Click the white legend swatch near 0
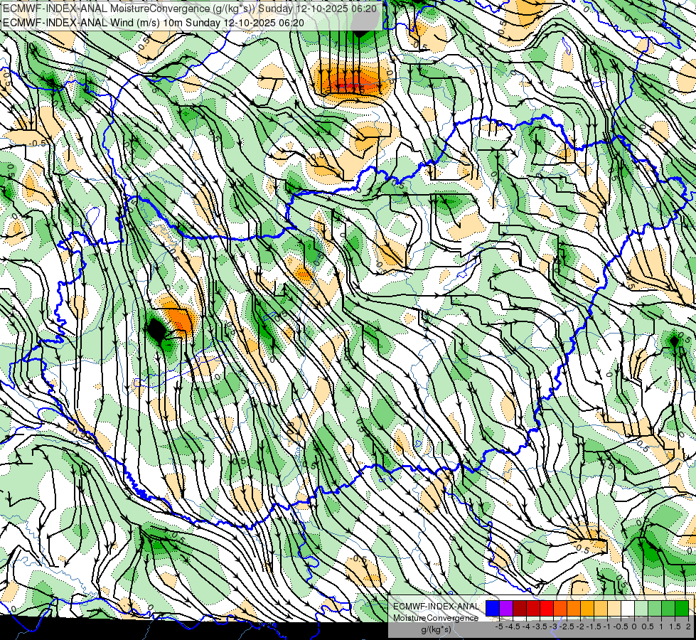Screen dimensions: 696x640 628,609
